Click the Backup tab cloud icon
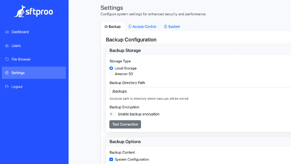This screenshot has height=164, width=291. 106,27
